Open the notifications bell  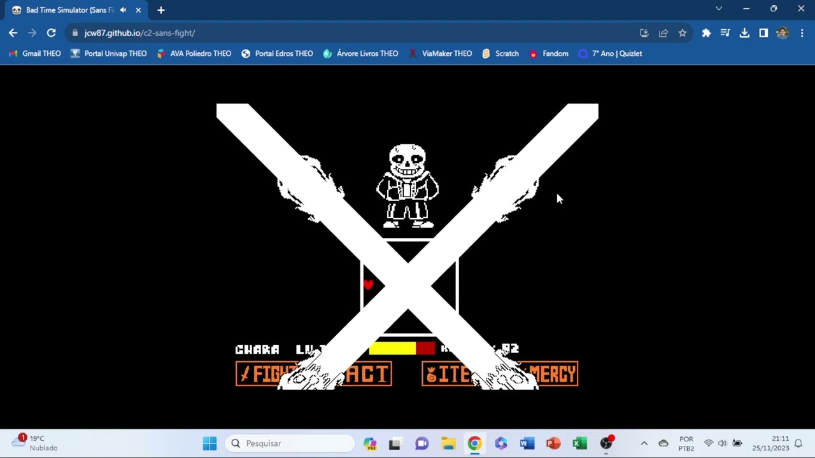tap(798, 443)
